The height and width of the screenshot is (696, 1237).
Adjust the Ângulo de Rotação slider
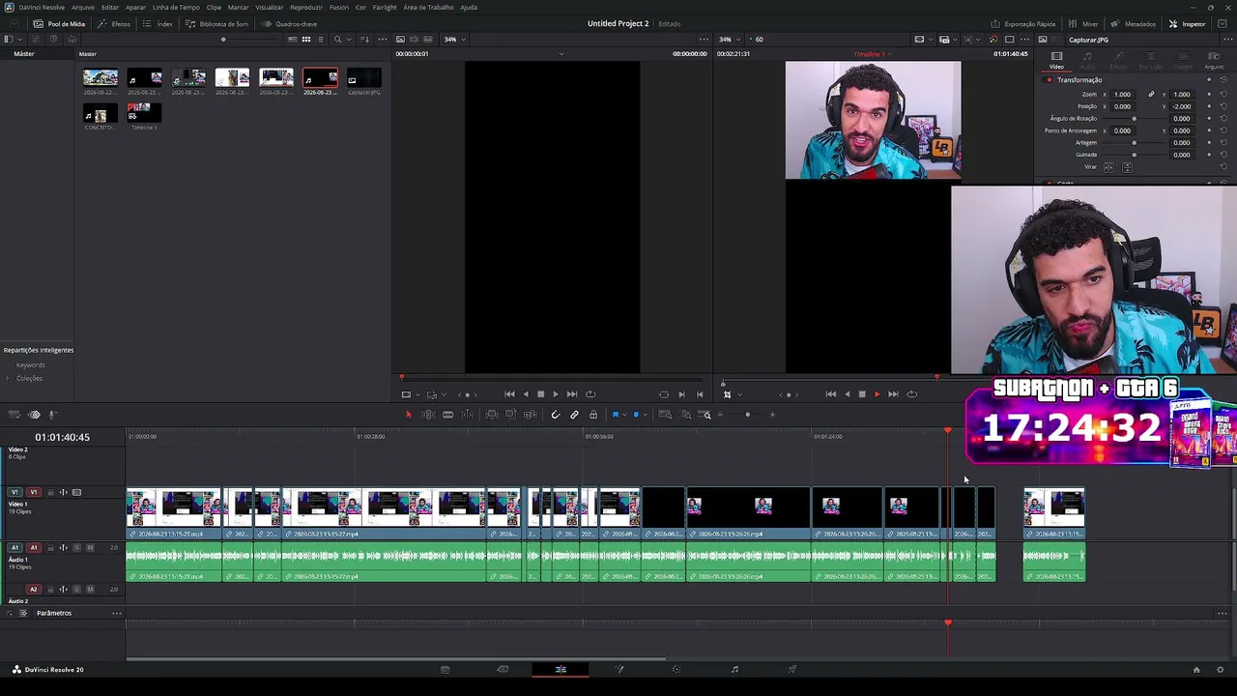coord(1134,119)
